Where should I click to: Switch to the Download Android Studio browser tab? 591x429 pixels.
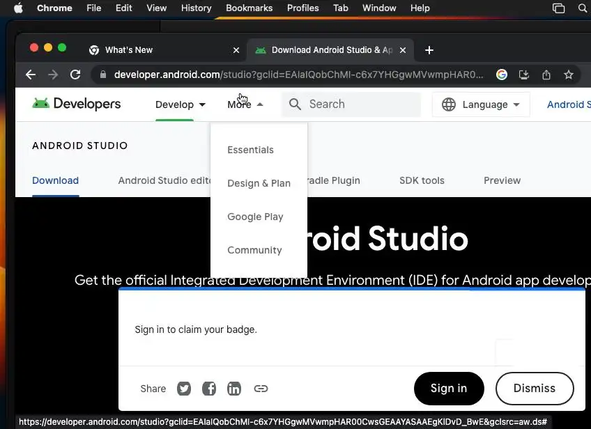tap(330, 50)
